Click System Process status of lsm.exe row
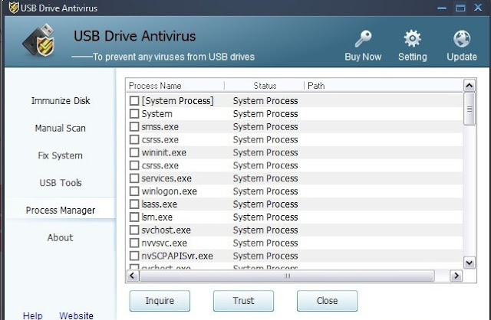The width and height of the screenshot is (491, 320). click(x=265, y=217)
